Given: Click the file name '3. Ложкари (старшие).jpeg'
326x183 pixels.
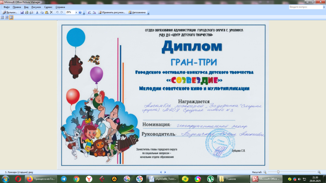Looking at the screenshot, I should [x=19, y=172].
